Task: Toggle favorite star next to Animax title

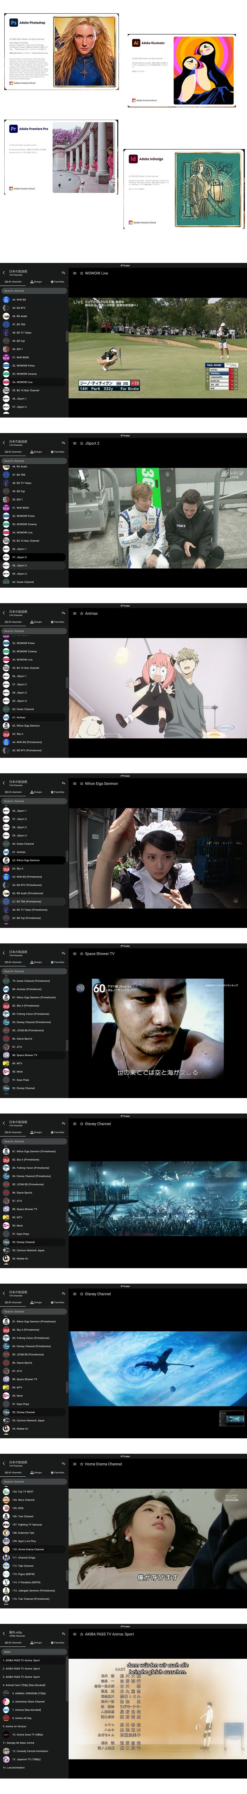Action: 82,614
